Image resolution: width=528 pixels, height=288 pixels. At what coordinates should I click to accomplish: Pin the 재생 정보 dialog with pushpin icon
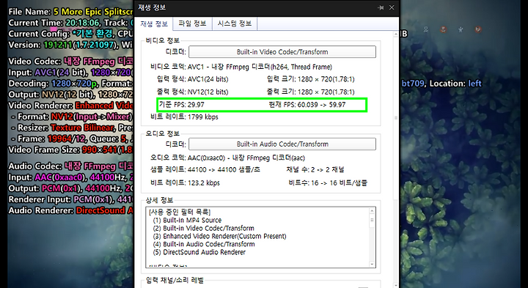[x=381, y=7]
